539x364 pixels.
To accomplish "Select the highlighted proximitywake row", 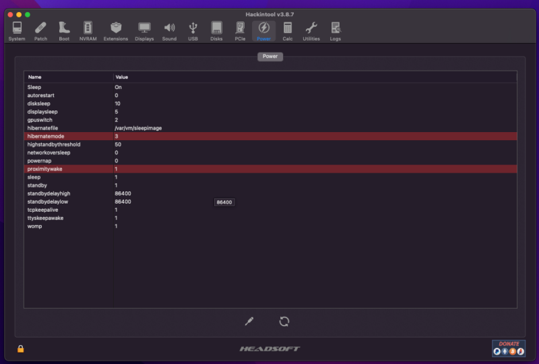I will click(x=271, y=169).
